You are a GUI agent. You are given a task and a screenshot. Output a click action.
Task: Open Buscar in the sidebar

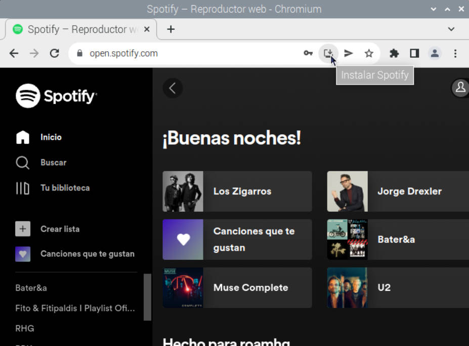tap(41, 163)
